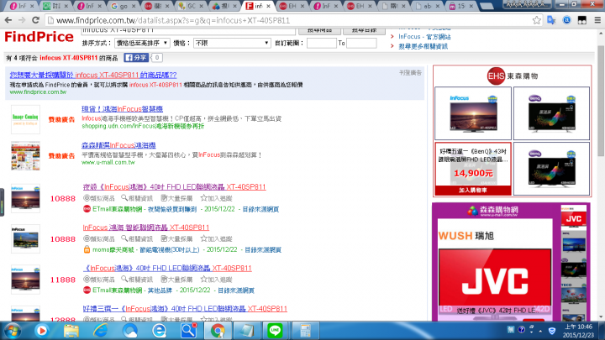Click add-to-tracking star on first 10888 listing
605x340 pixels.
(x=203, y=198)
